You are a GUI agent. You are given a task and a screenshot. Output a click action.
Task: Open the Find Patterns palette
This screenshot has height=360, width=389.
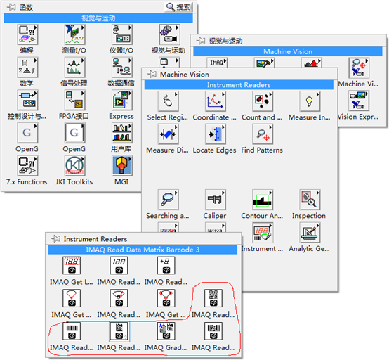pyautogui.click(x=263, y=134)
